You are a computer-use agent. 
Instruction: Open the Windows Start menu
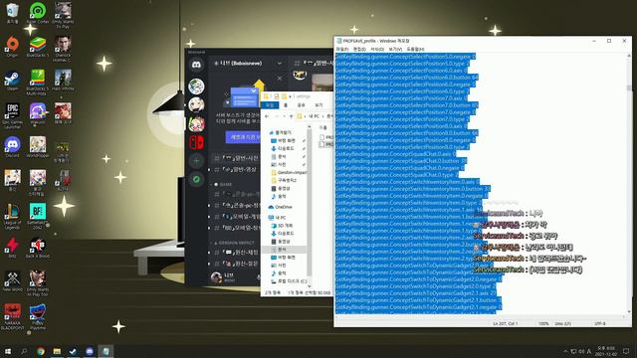[7, 351]
